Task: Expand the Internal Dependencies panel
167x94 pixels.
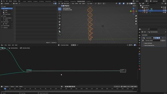Action: (149, 45)
